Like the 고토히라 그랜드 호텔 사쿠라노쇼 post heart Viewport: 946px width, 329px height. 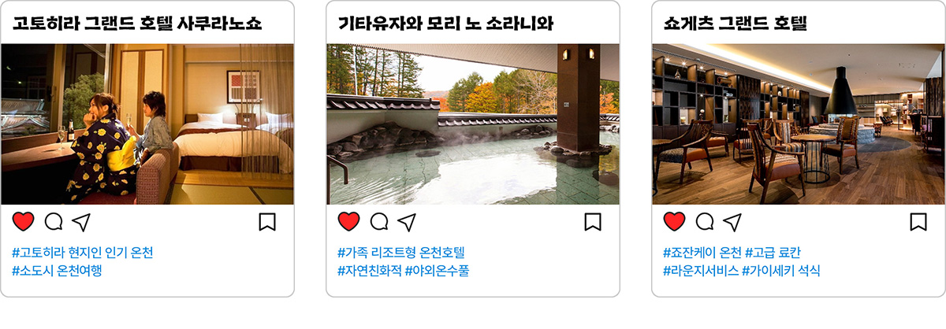pyautogui.click(x=24, y=222)
